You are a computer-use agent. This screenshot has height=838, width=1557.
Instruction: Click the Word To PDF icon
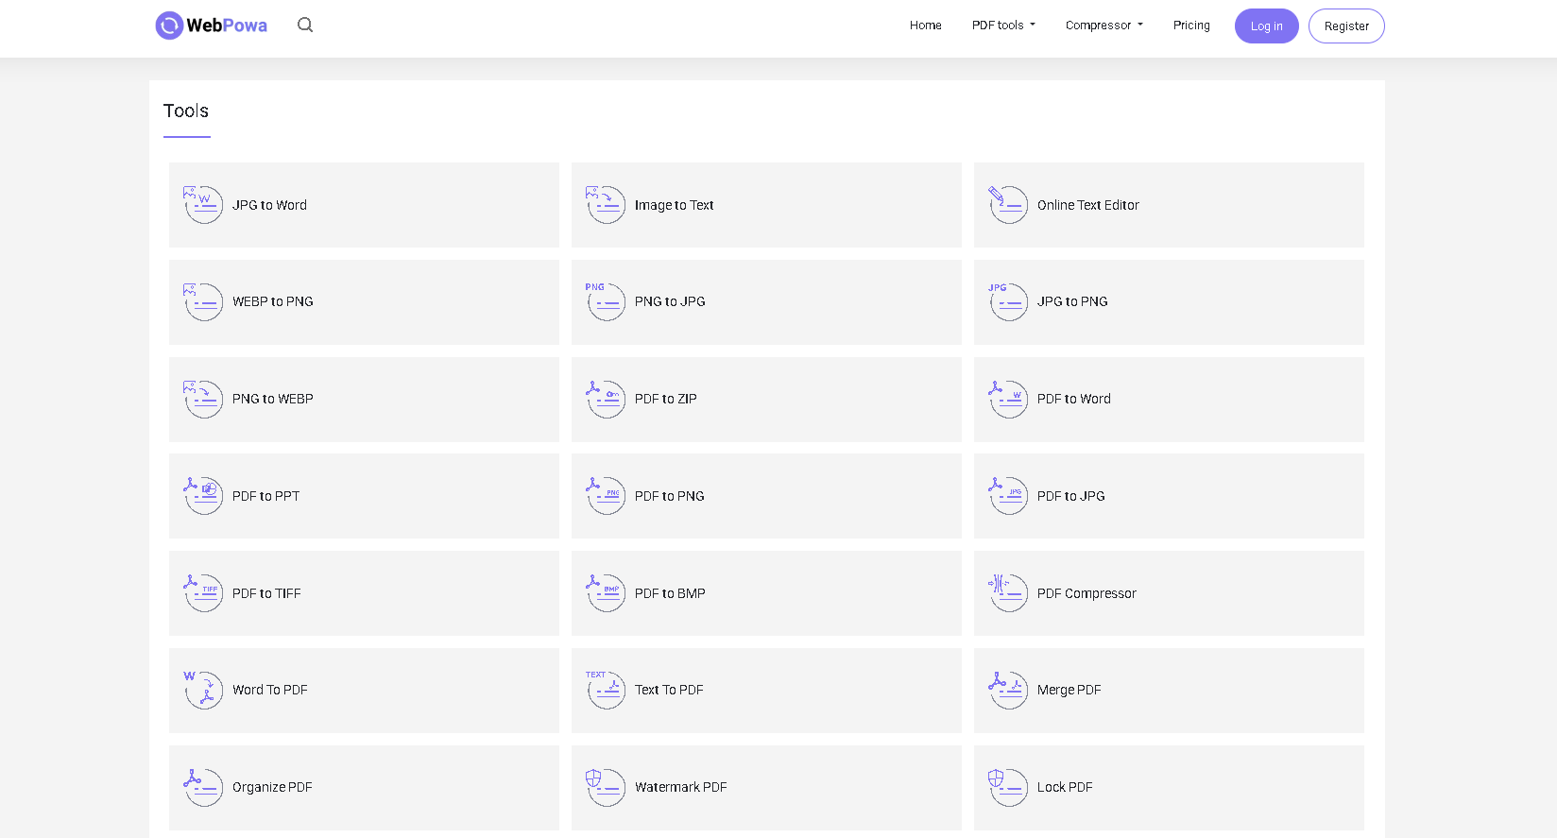tap(203, 690)
